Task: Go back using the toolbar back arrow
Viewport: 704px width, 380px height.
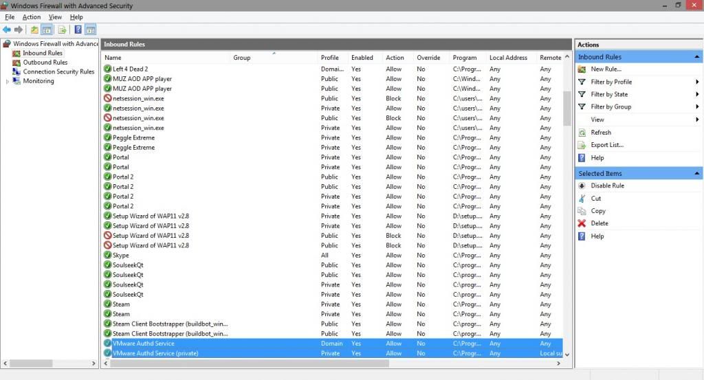Action: coord(7,30)
